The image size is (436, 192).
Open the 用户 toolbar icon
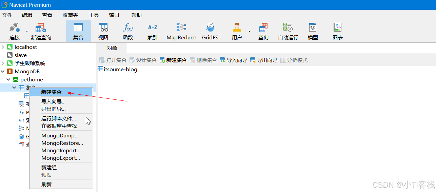tap(237, 31)
